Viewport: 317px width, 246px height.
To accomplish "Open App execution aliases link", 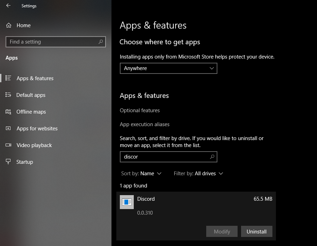I will (x=145, y=124).
